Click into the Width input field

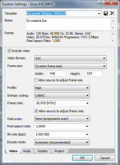click(x=57, y=73)
